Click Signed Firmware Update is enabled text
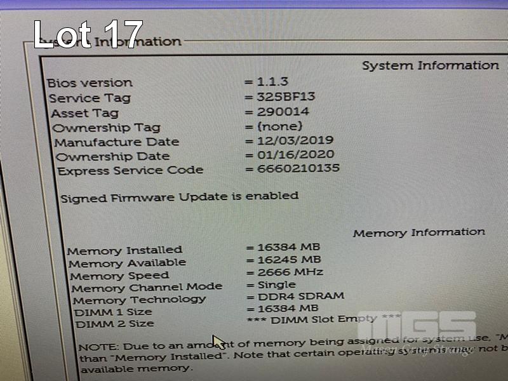 [x=180, y=197]
